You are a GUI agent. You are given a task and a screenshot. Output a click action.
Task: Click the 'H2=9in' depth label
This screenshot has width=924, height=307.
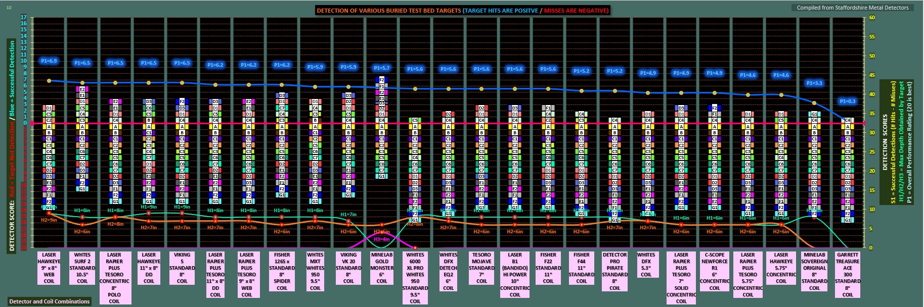[x=49, y=220]
